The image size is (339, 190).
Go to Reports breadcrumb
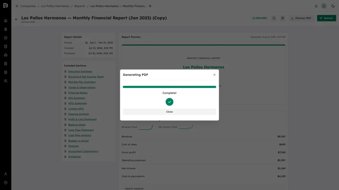[79, 6]
